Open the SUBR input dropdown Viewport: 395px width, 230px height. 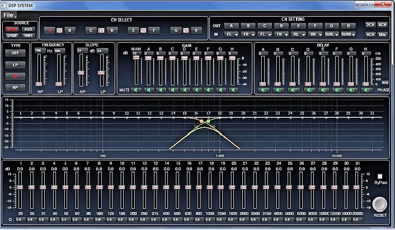[348, 34]
